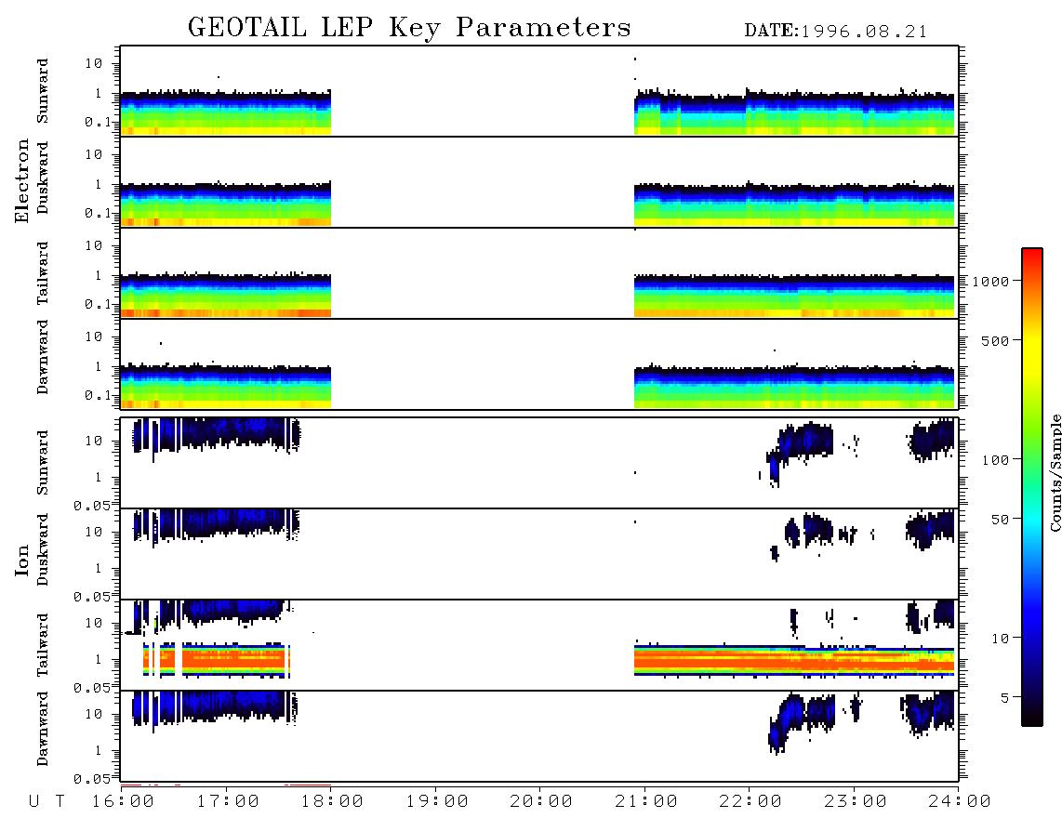Click the colorbar tick label 10
This screenshot has width=1062, height=818.
click(1000, 638)
